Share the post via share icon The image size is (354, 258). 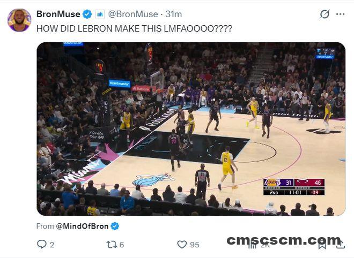pyautogui.click(x=341, y=245)
